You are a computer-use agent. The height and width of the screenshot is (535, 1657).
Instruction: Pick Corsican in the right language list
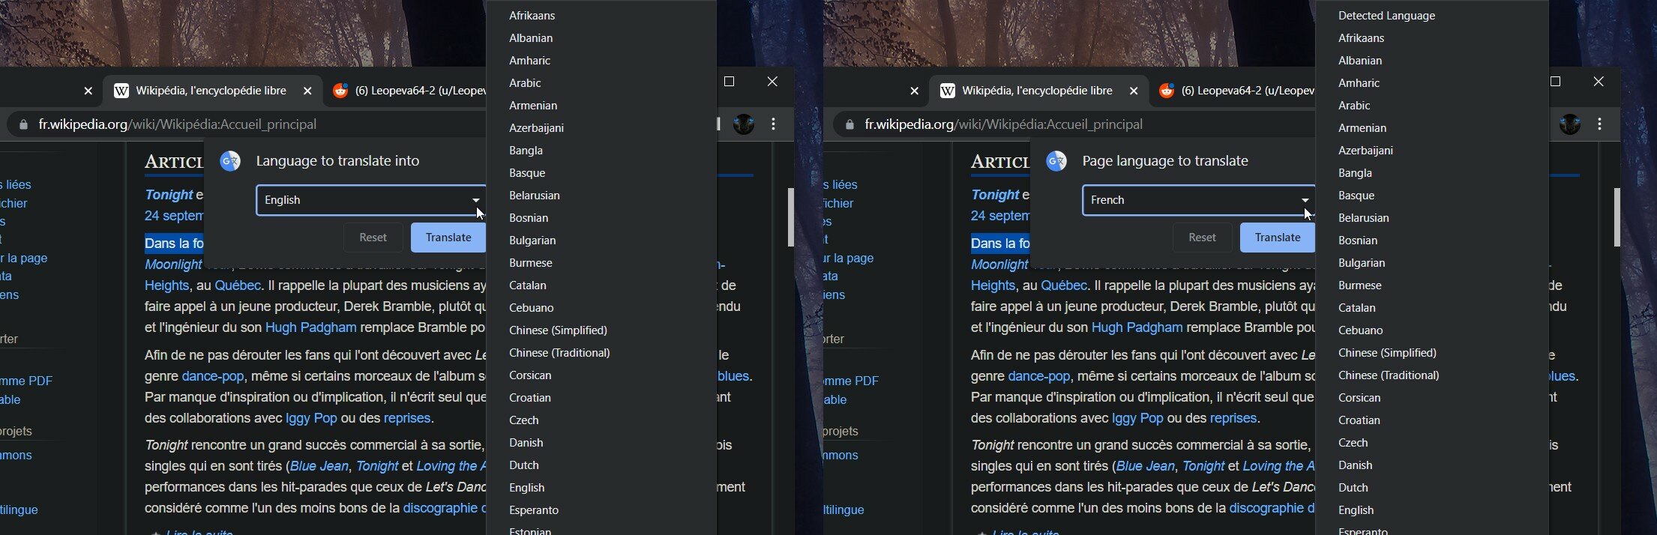[x=1432, y=398]
